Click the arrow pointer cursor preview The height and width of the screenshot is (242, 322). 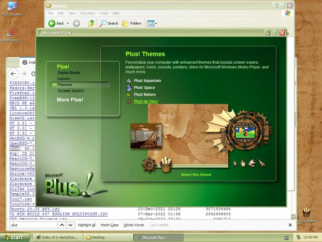[235, 164]
